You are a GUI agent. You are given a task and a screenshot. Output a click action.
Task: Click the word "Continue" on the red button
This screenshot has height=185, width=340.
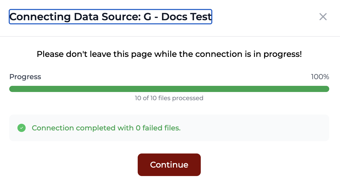169,165
